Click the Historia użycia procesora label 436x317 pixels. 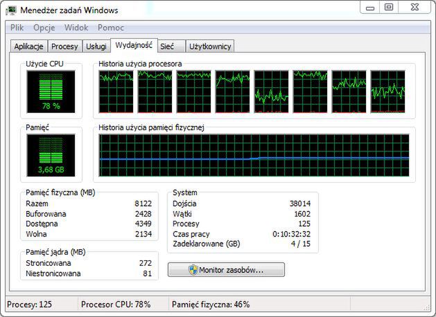tap(140, 64)
